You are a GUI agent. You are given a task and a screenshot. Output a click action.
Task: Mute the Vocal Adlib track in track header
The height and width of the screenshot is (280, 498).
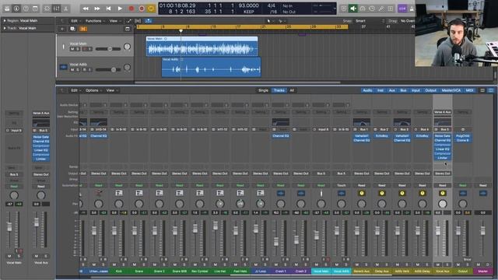click(72, 69)
